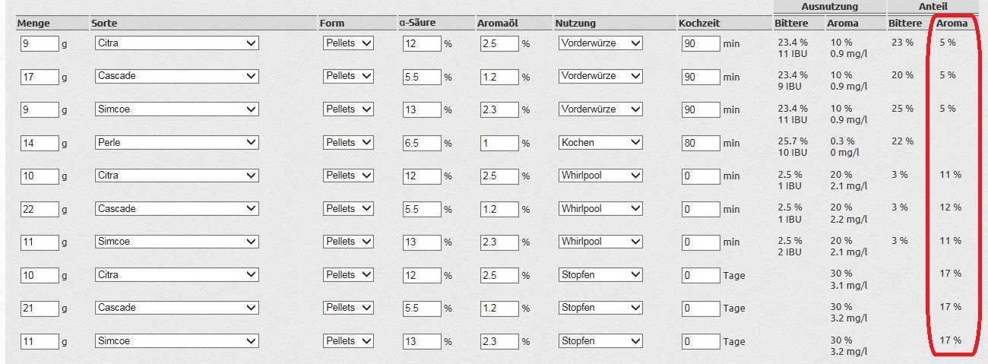
Task: Focus the Aromaöl field in Perle row
Action: [499, 142]
